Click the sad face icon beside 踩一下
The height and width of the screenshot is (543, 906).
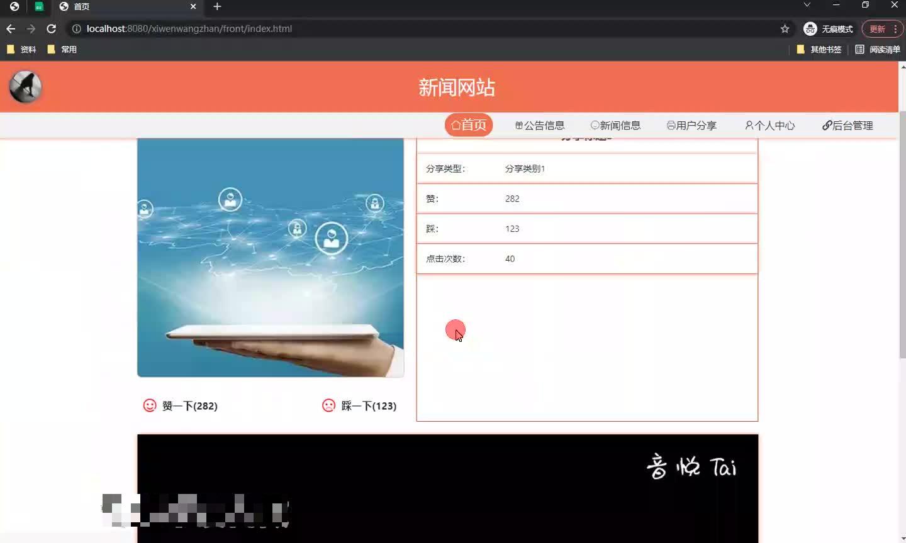tap(328, 405)
